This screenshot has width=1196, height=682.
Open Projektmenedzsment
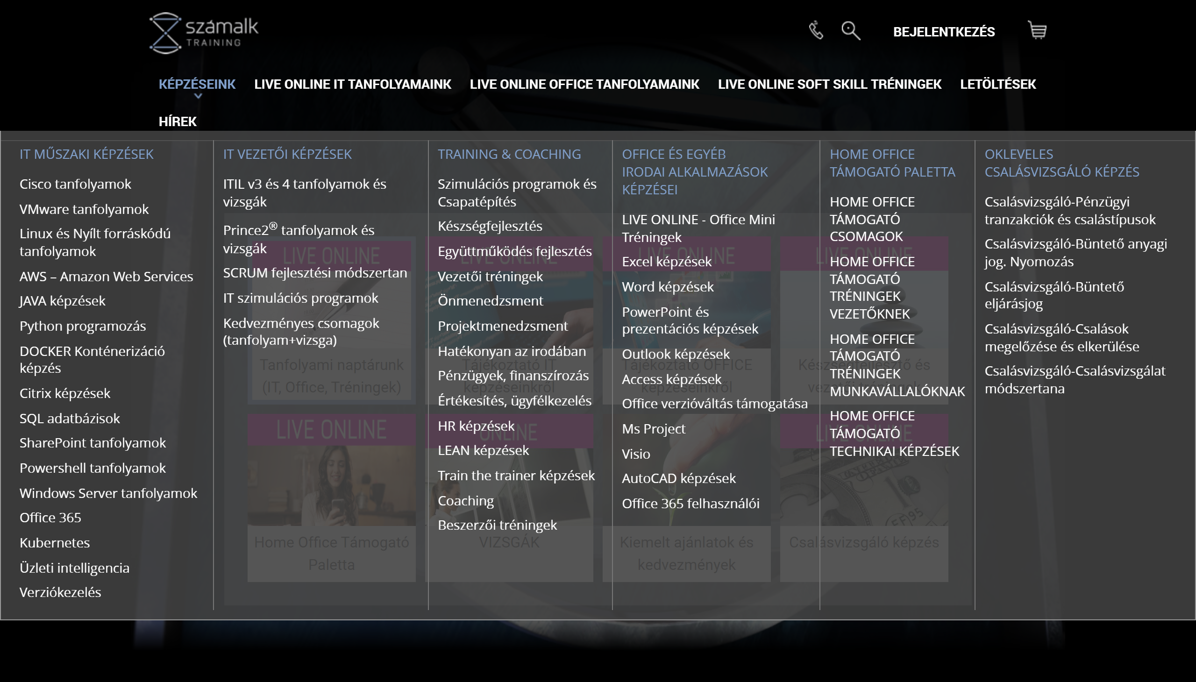(503, 327)
